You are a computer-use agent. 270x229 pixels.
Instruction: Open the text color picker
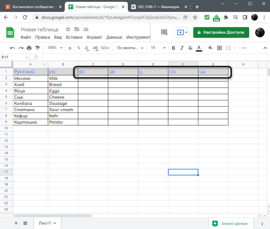[199, 48]
